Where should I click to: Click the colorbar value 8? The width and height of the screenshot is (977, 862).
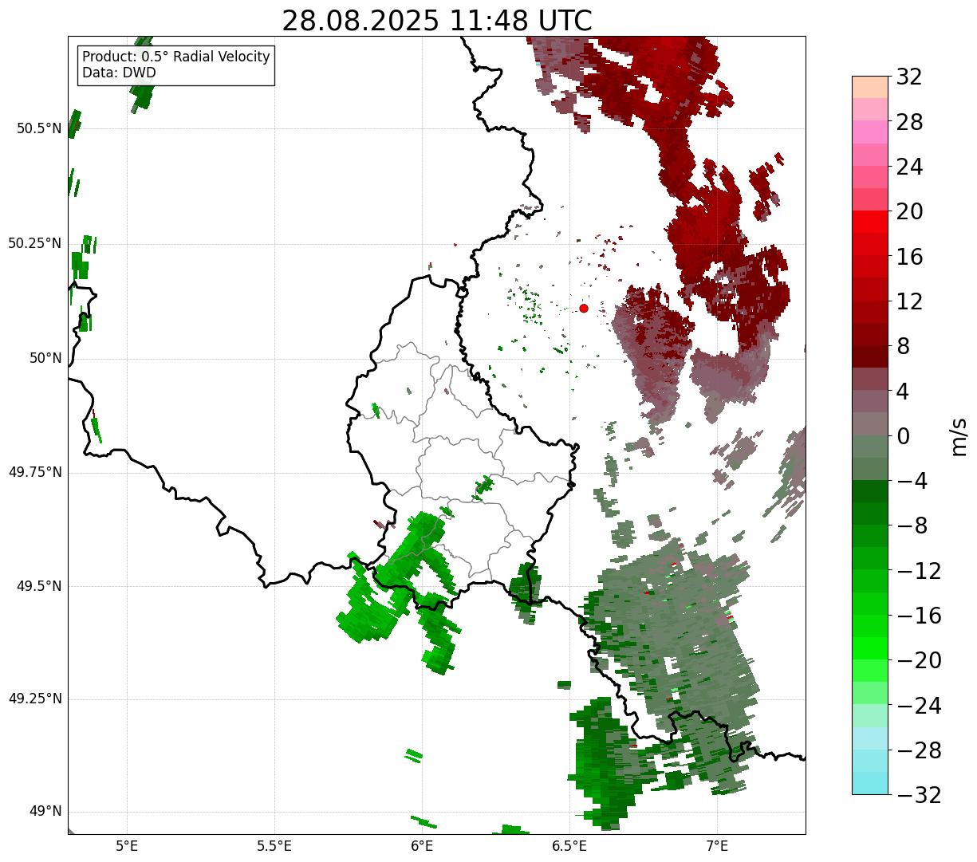click(x=903, y=347)
